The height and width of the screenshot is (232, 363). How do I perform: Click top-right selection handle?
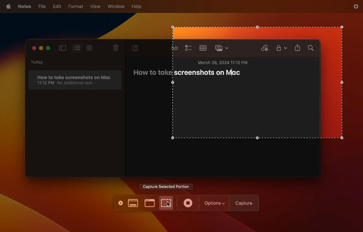tap(342, 27)
